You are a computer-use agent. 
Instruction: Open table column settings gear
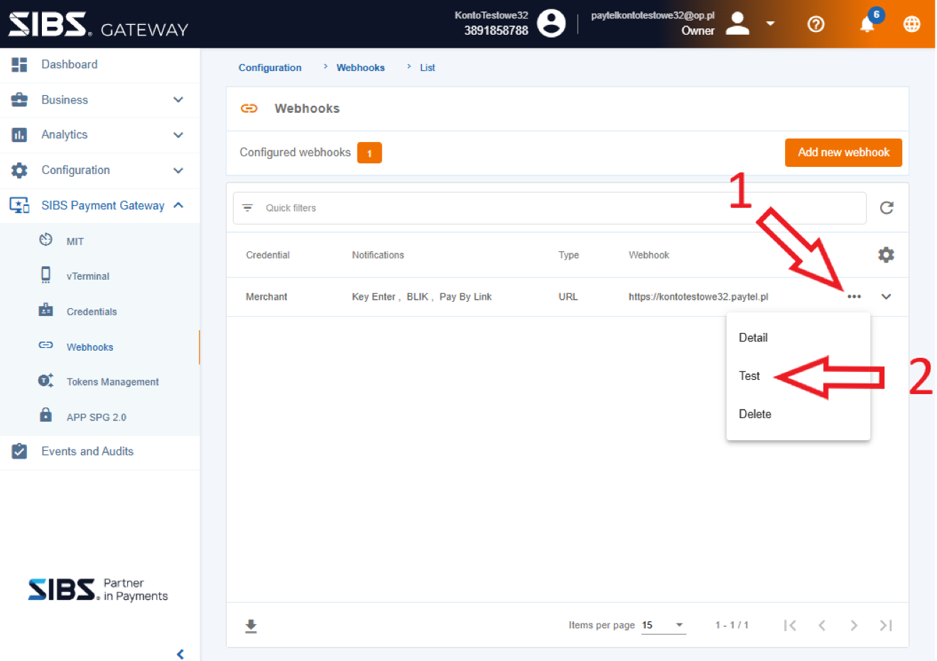pyautogui.click(x=886, y=255)
